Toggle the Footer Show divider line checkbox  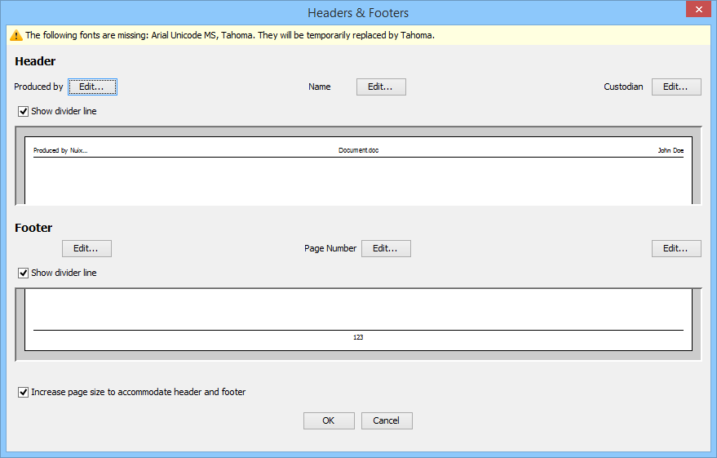coord(24,273)
